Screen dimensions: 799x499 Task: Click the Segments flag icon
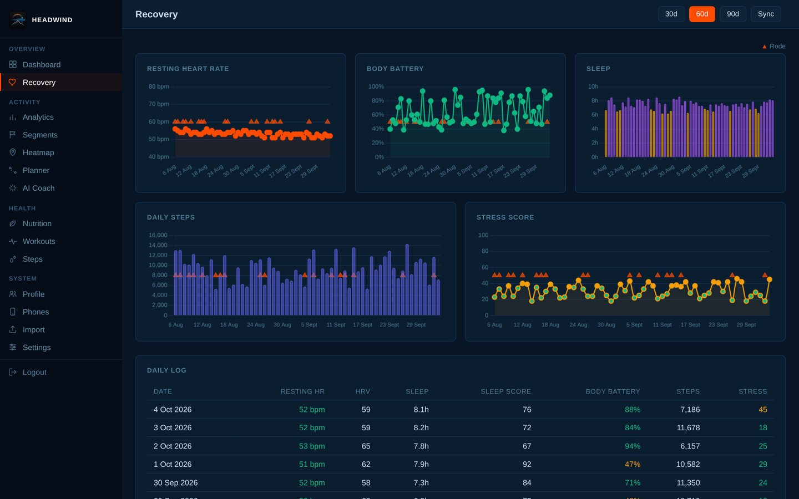click(13, 135)
